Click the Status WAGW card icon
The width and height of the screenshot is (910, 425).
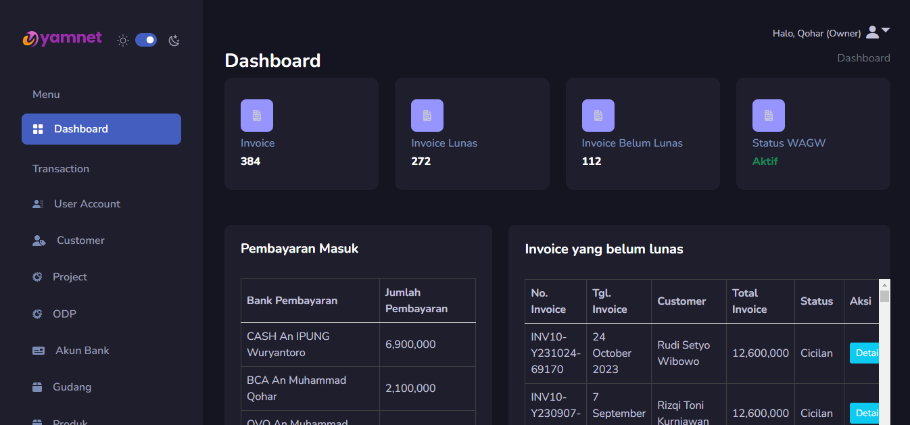[769, 116]
